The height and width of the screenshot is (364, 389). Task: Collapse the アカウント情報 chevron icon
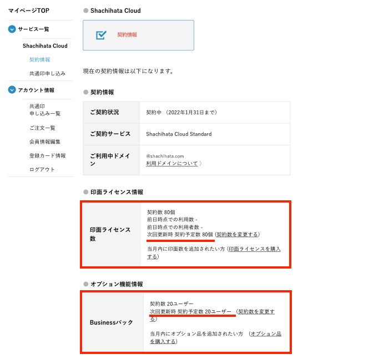point(12,90)
